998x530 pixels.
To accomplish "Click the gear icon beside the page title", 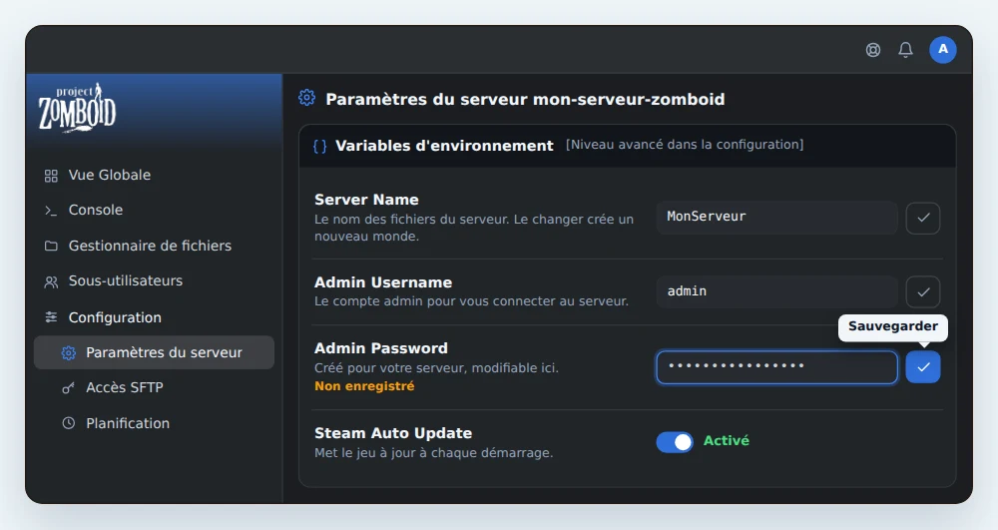I will click(x=306, y=98).
